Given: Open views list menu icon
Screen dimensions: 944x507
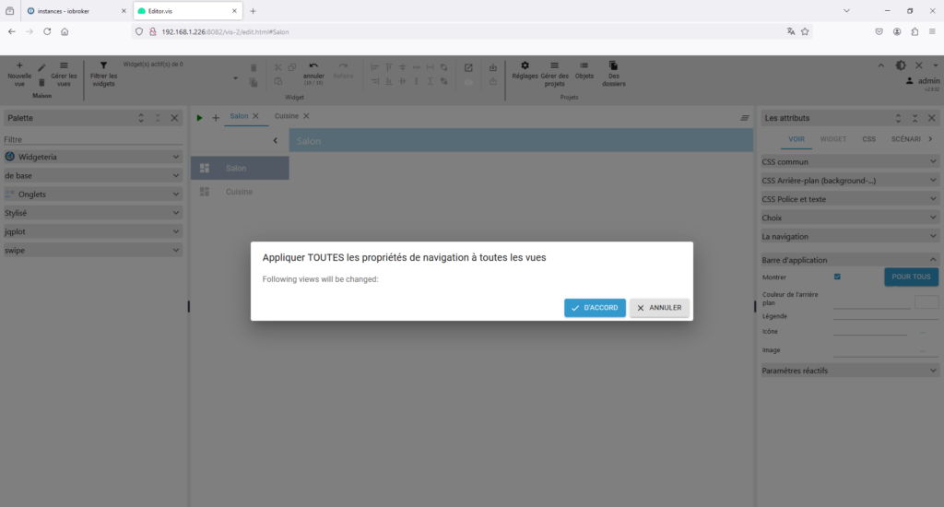Looking at the screenshot, I should click(745, 118).
